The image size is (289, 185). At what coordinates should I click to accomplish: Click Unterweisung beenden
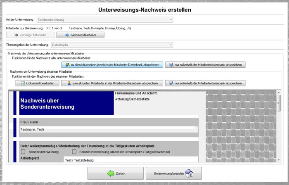point(174,173)
